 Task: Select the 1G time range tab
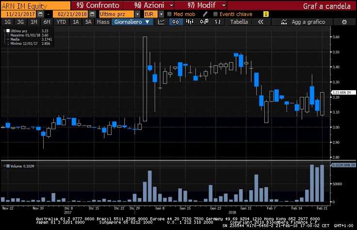coord(7,22)
